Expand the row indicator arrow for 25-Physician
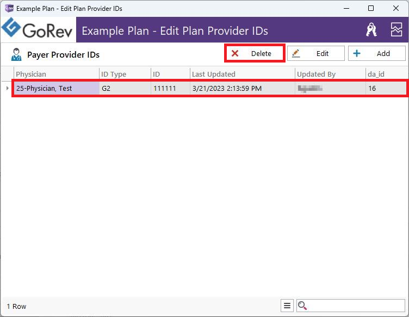Viewport: 409px width, 317px height. click(x=7, y=88)
